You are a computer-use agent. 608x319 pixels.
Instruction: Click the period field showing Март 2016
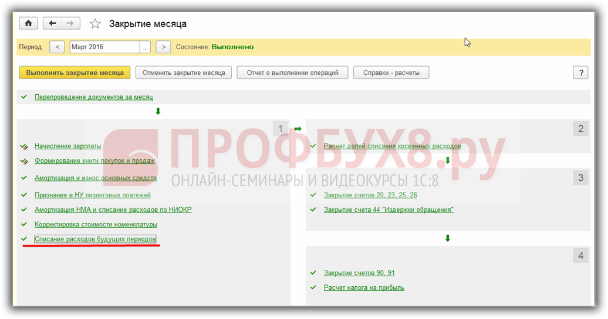[x=104, y=47]
